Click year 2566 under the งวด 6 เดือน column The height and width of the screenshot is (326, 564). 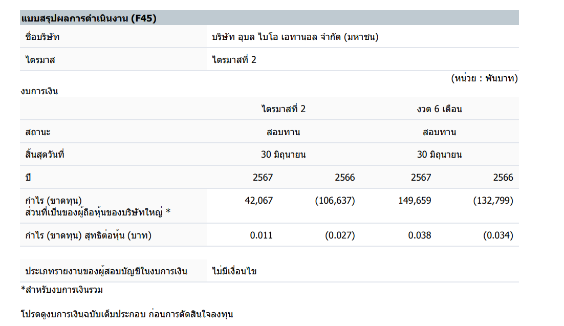[503, 178]
